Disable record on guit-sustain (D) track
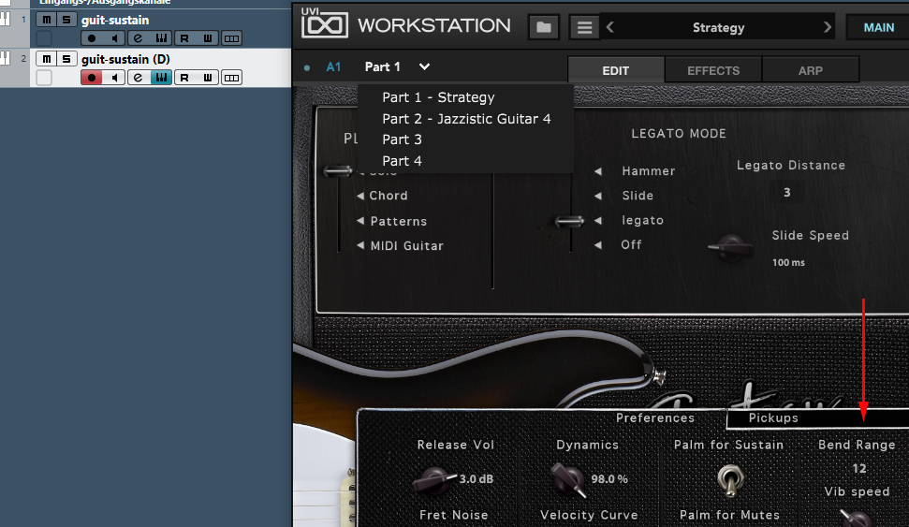 click(92, 78)
